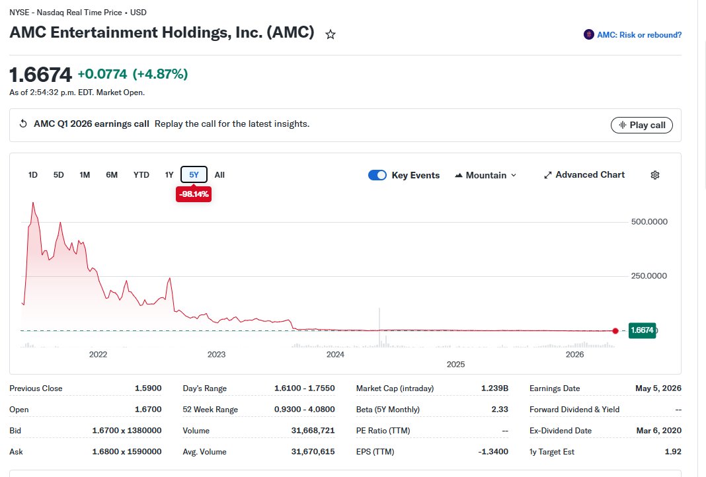Select the active 5Y range tab
The height and width of the screenshot is (477, 706).
194,174
